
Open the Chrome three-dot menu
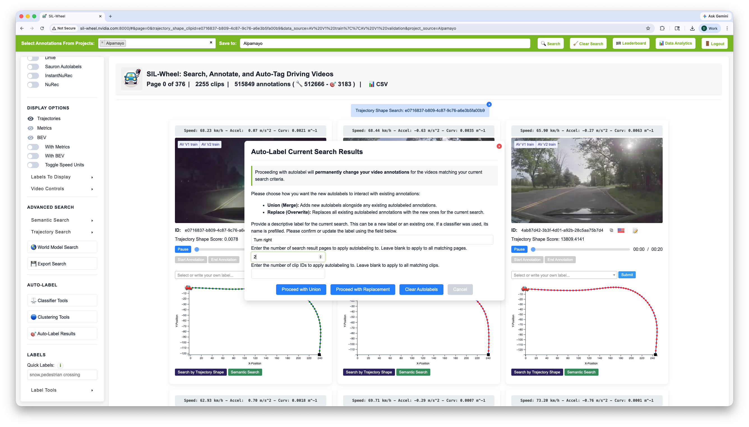[727, 28]
